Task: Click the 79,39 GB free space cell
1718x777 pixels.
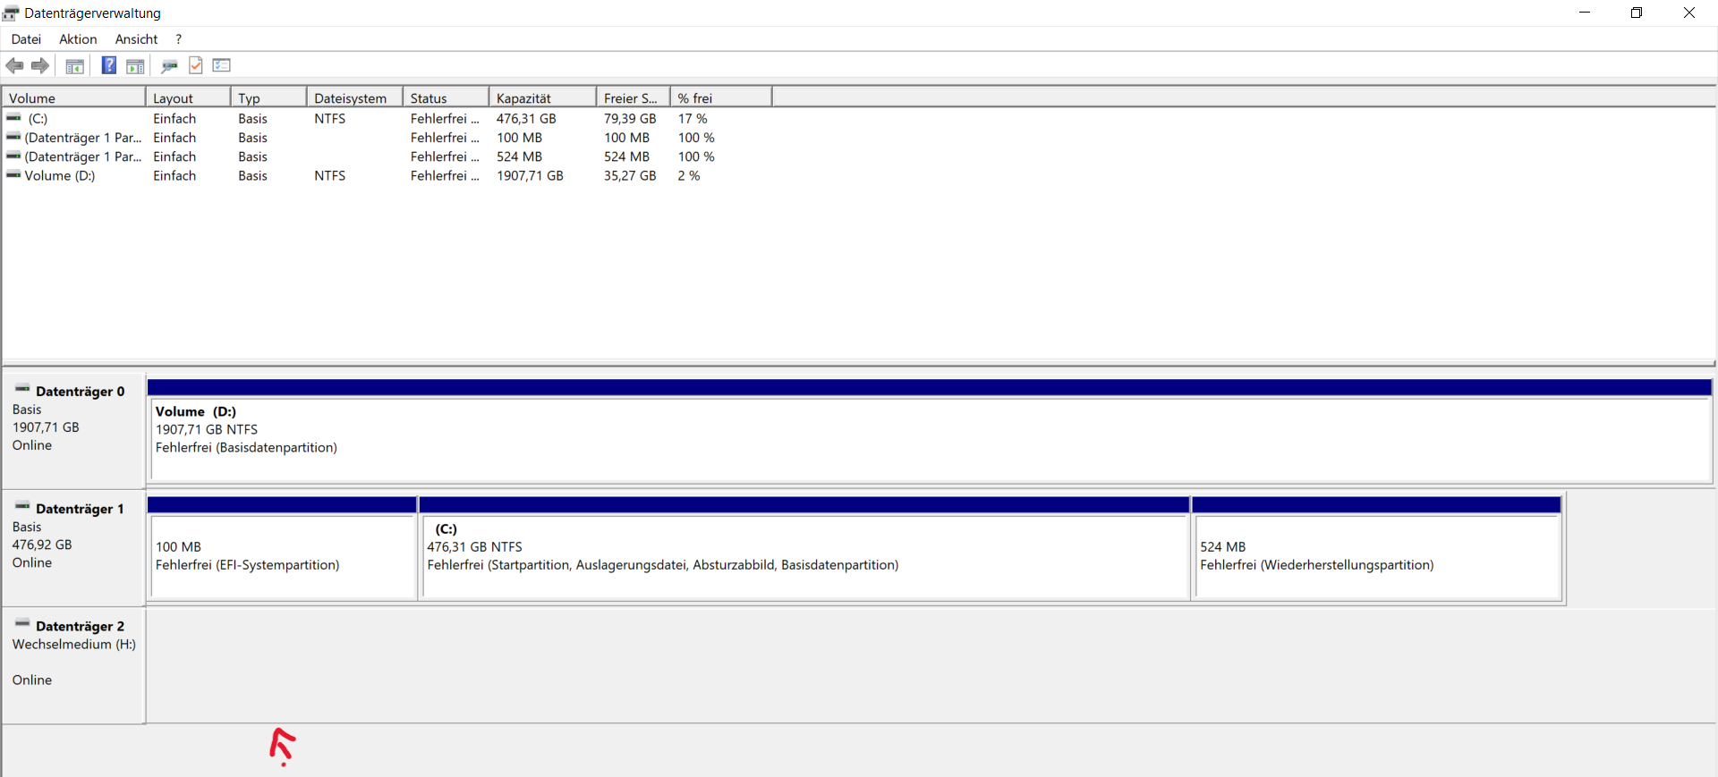Action: [630, 118]
